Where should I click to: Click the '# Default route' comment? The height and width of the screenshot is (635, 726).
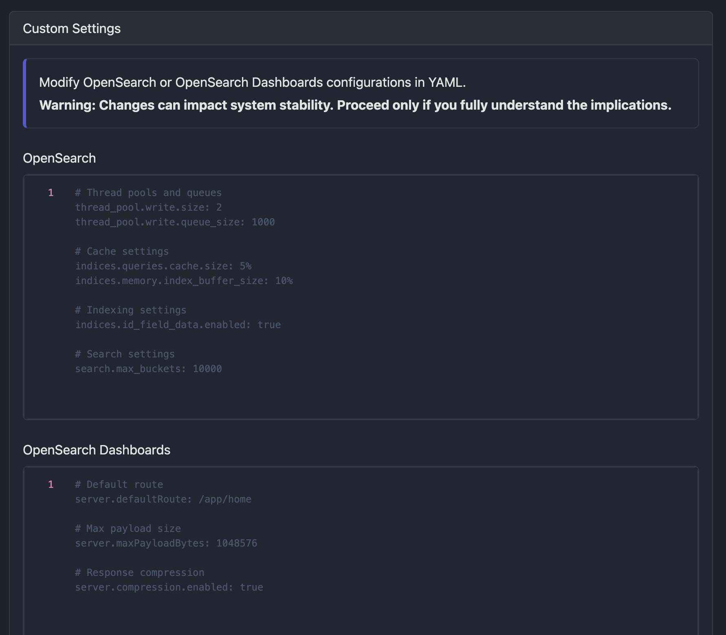(119, 485)
